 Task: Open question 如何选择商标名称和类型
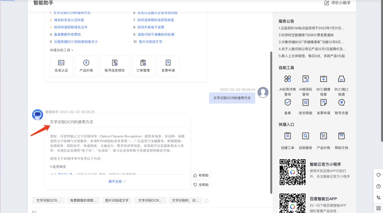pyautogui.click(x=156, y=20)
